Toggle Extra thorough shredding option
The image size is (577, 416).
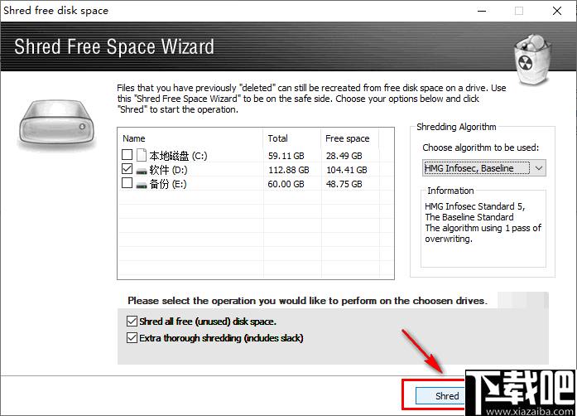click(132, 337)
